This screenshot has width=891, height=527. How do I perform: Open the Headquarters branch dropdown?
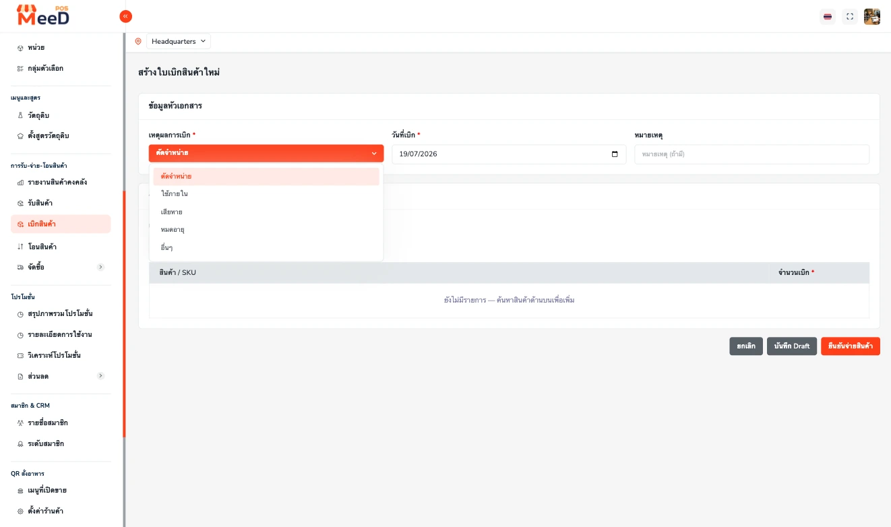pyautogui.click(x=179, y=41)
